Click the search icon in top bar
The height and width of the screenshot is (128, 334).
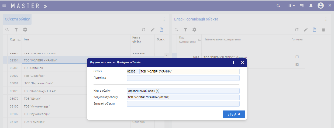tap(278, 6)
